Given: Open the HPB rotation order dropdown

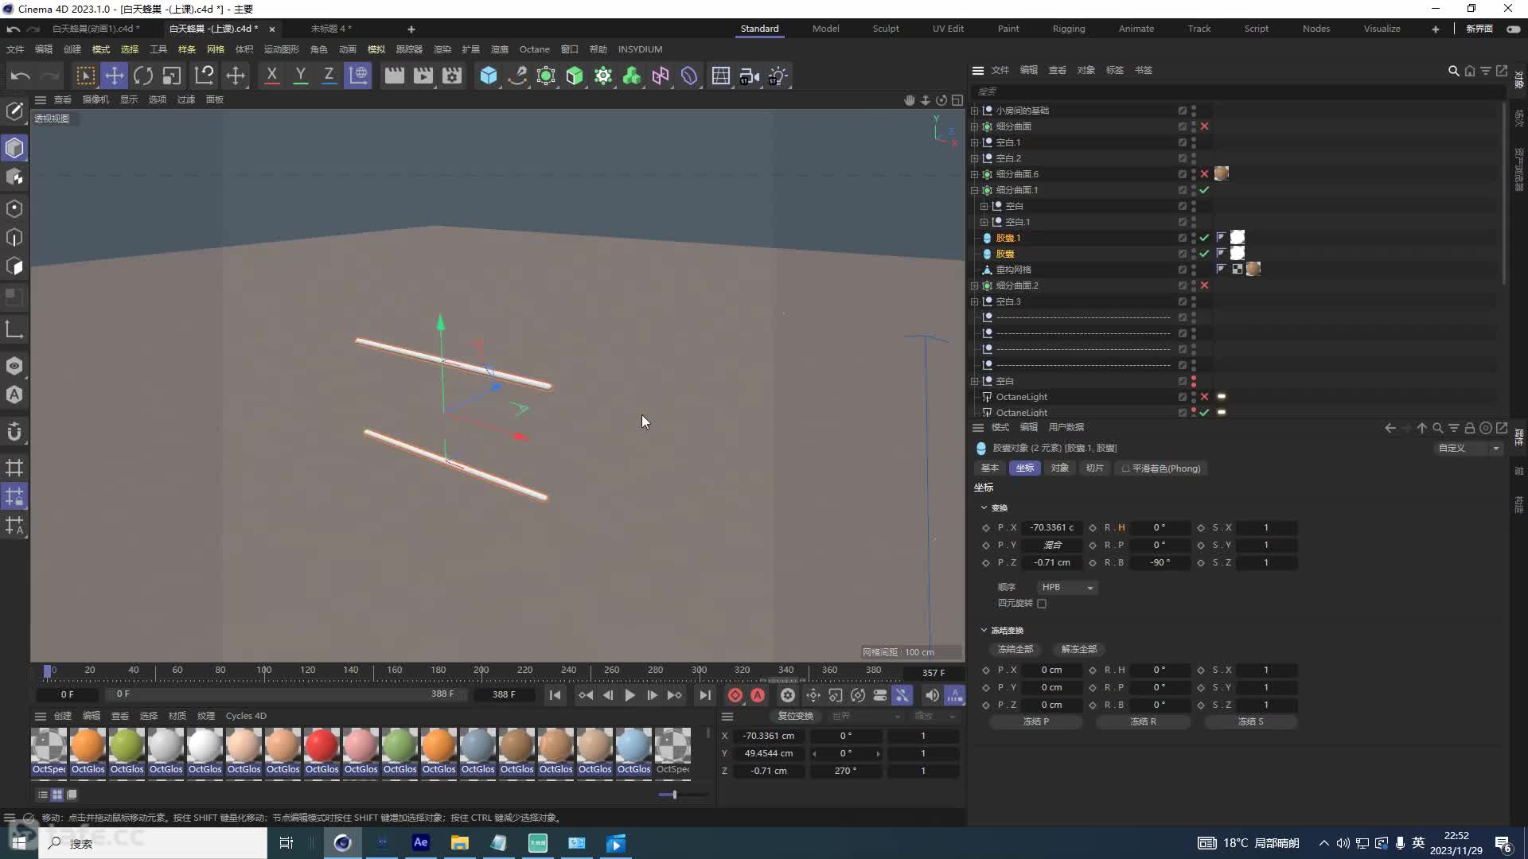Looking at the screenshot, I should [1067, 587].
